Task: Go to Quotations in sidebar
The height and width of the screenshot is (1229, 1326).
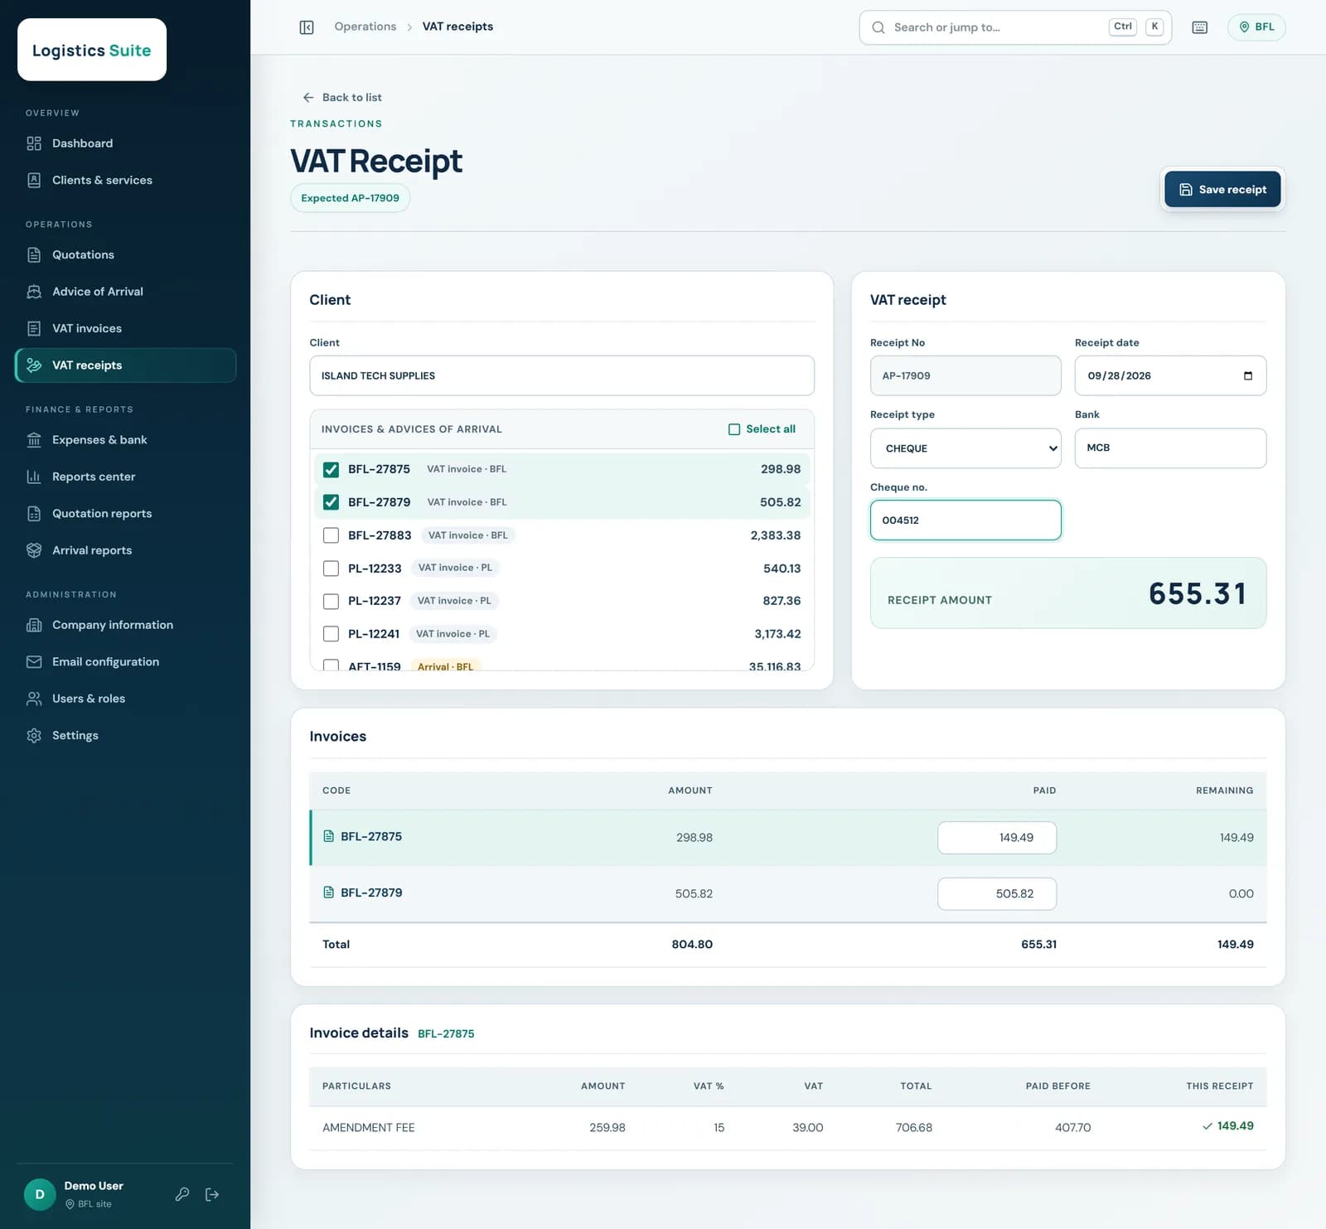Action: pyautogui.click(x=125, y=254)
